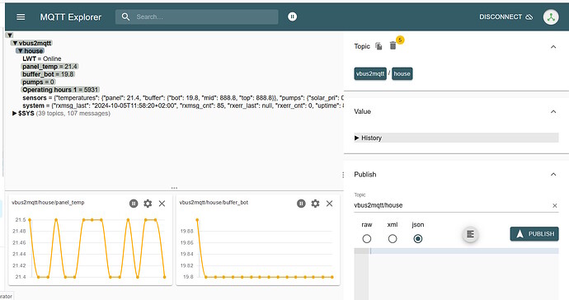Click the format JSON icon button

click(470, 234)
